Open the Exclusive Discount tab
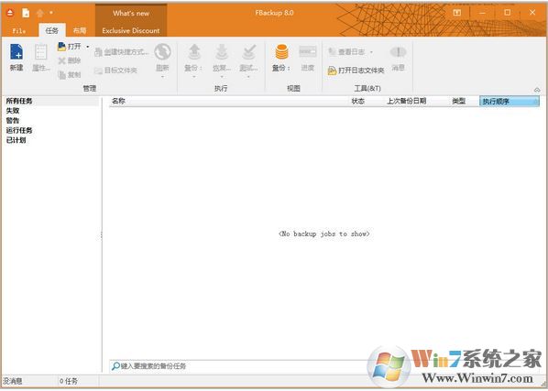548x391 pixels. 131,31
